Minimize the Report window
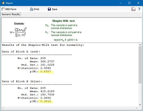 (x=121, y=3)
